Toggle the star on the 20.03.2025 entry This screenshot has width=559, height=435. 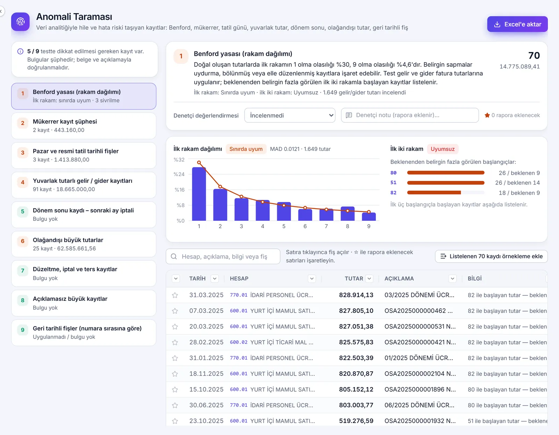coord(175,327)
